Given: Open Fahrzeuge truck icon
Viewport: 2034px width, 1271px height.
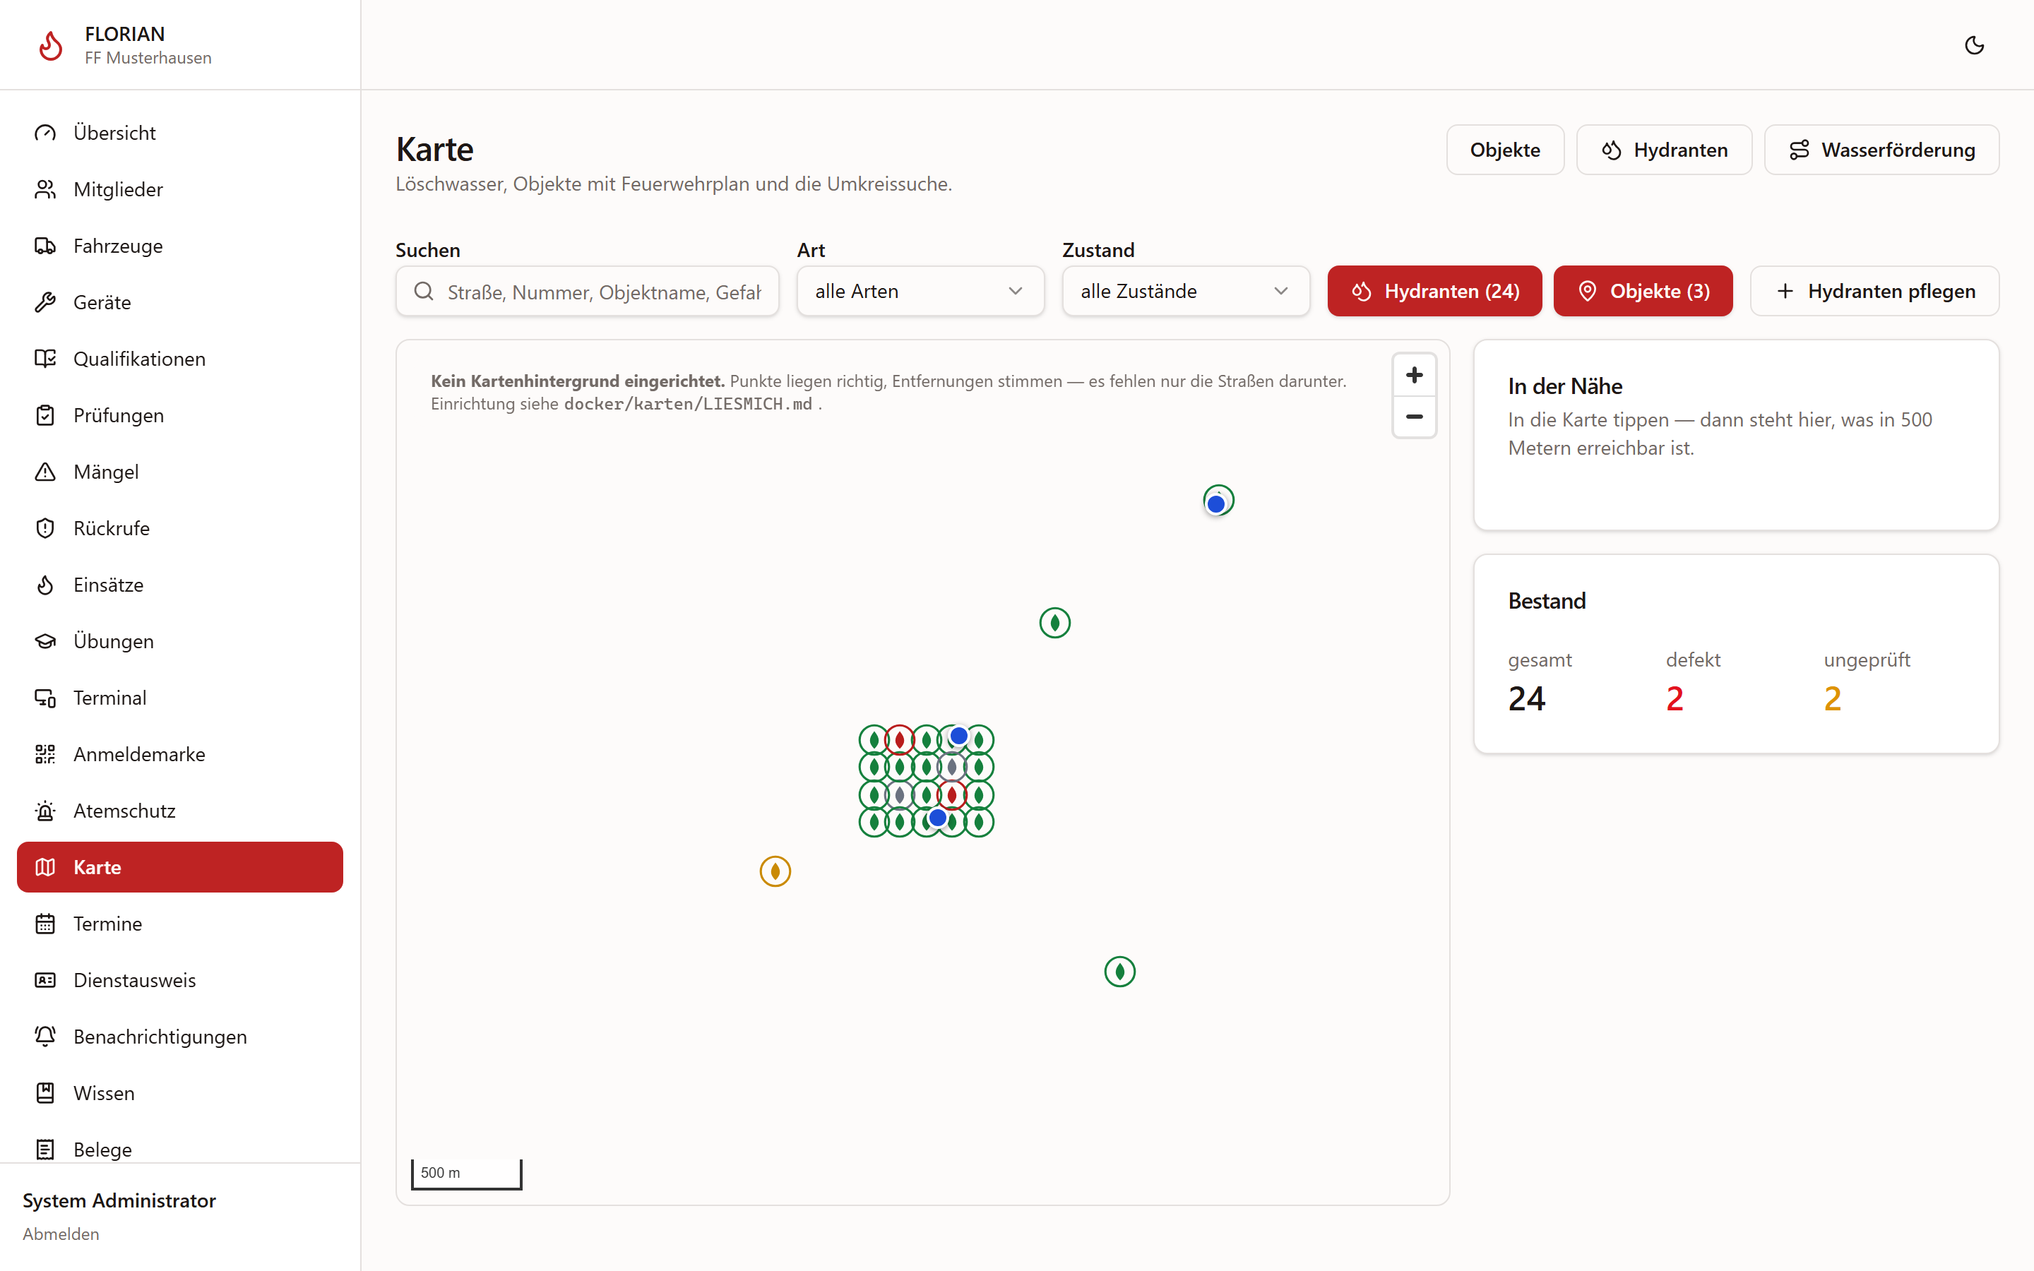Looking at the screenshot, I should [x=45, y=246].
